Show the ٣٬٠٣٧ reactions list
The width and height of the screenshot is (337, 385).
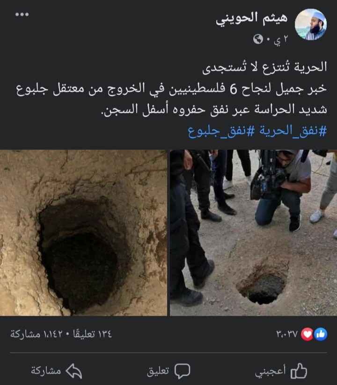pos(286,334)
